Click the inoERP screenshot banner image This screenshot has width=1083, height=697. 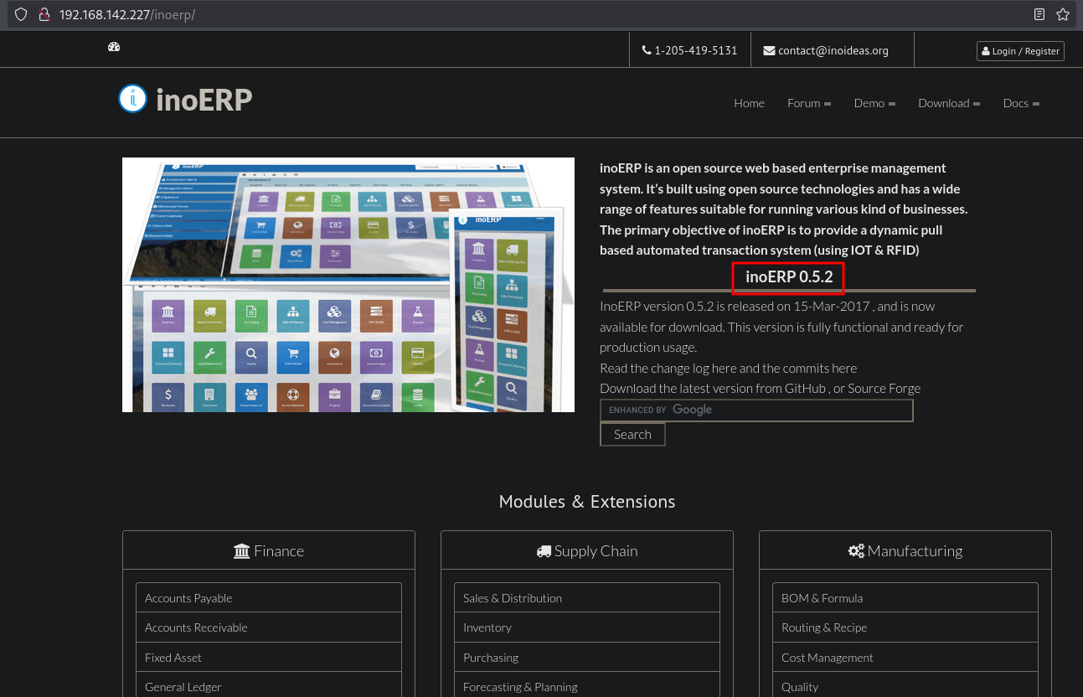click(348, 285)
